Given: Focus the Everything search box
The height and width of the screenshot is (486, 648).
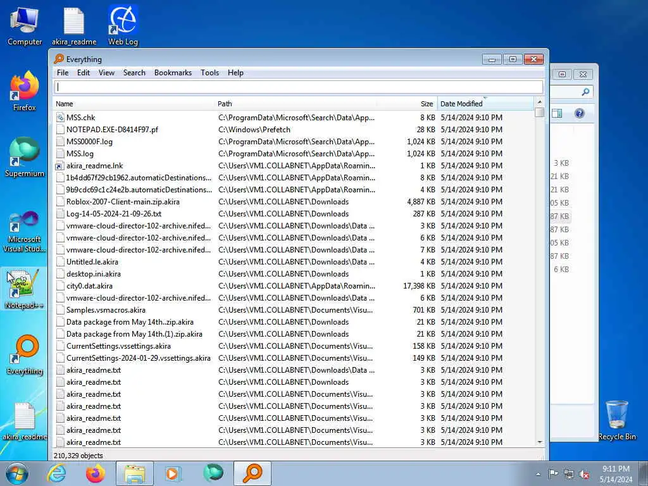Looking at the screenshot, I should [x=299, y=87].
